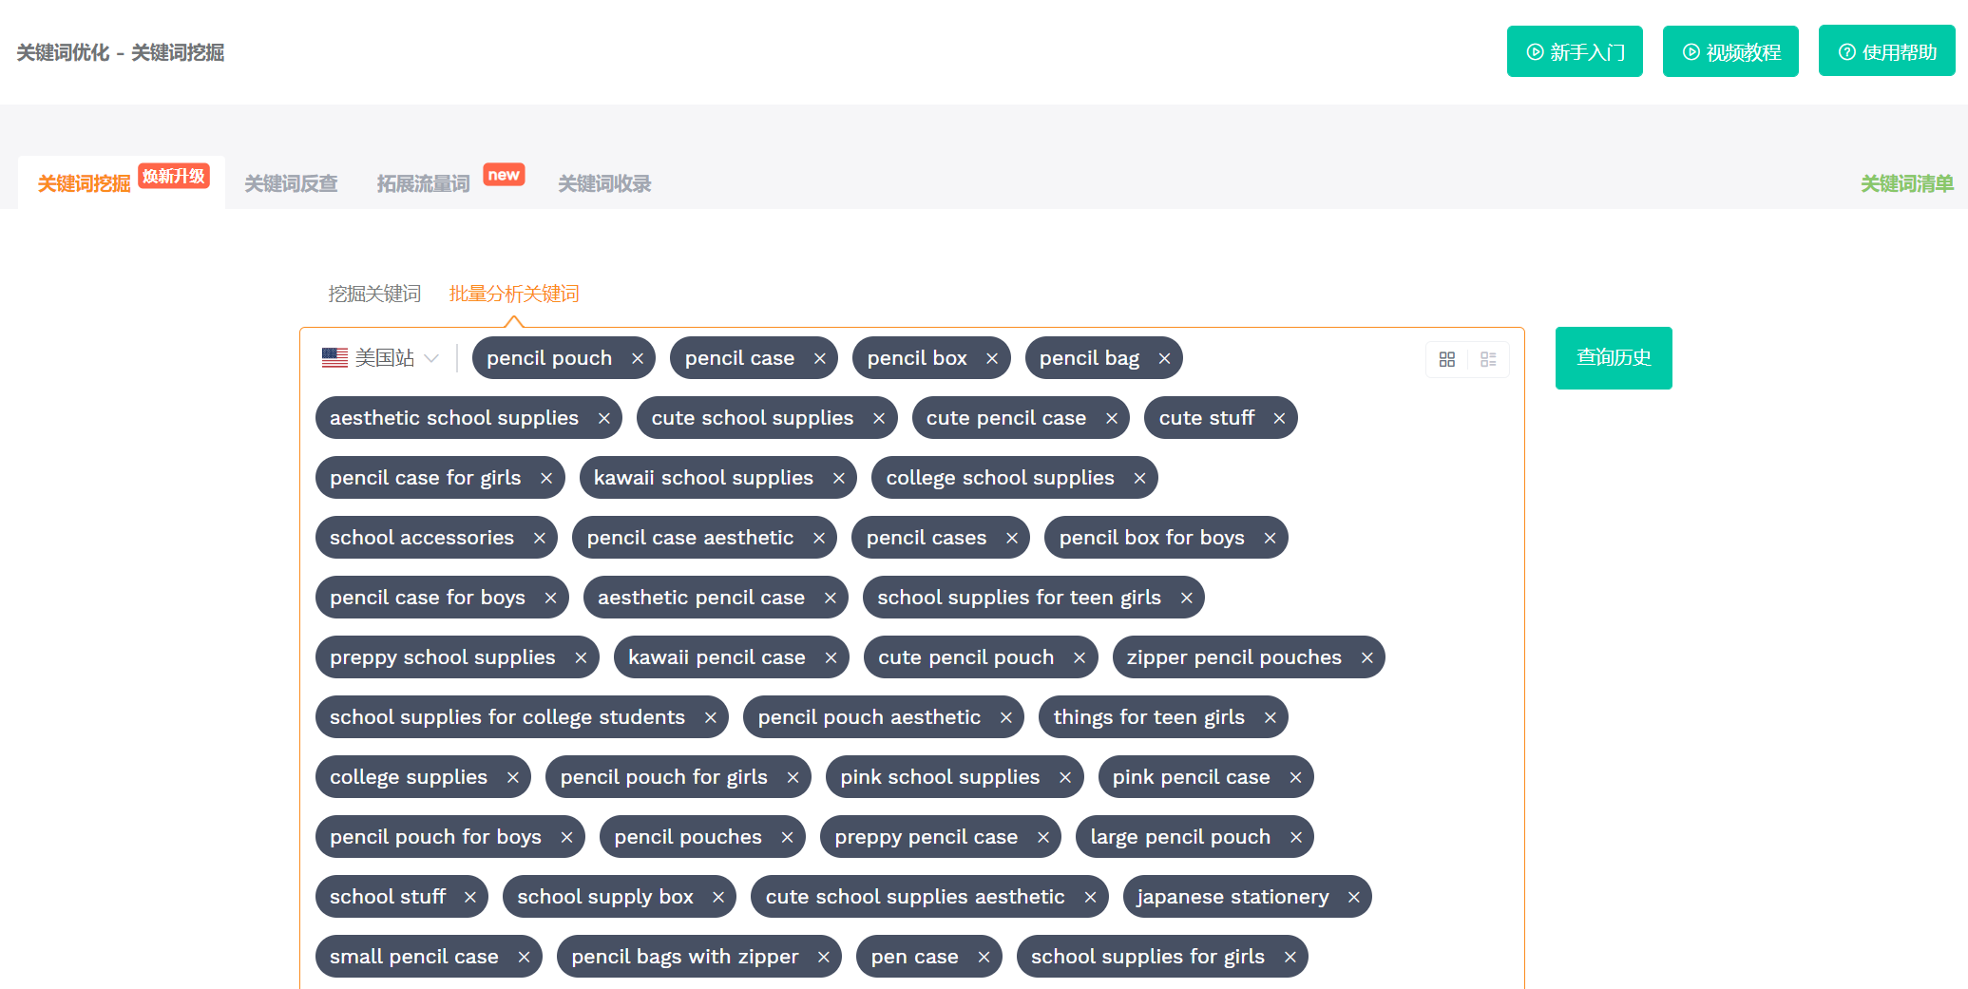
Task: Remove 'preppy school supplies' tag
Action: [581, 658]
